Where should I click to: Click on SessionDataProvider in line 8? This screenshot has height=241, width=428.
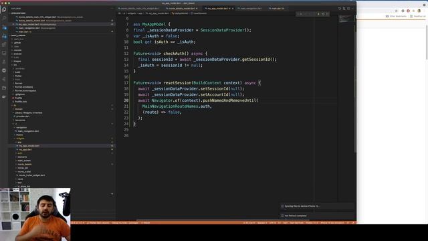223,30
